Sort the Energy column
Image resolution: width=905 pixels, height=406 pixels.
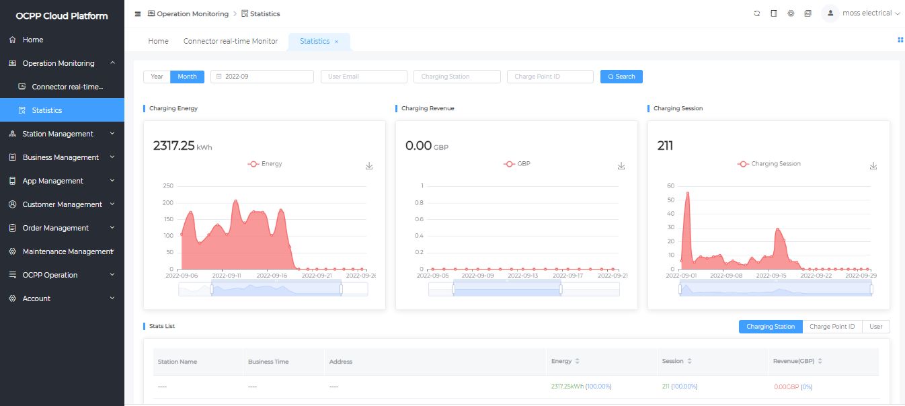pos(577,362)
